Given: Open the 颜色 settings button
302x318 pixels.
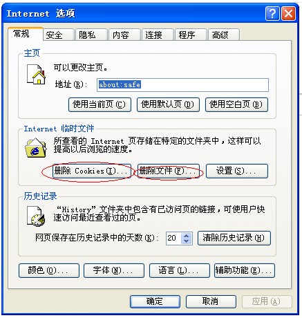Looking at the screenshot, I should click(x=49, y=270).
